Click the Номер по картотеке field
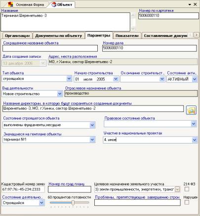This screenshot has height=216, width=200. click(x=168, y=16)
